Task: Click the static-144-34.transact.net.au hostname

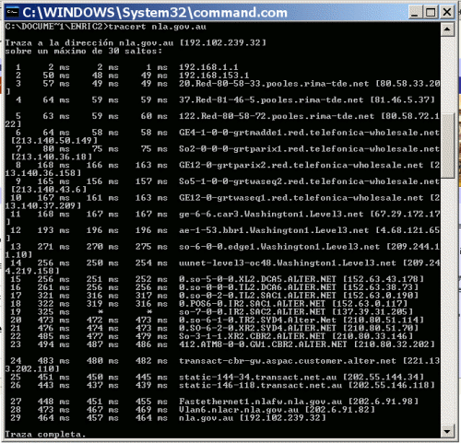Action: 257,377
